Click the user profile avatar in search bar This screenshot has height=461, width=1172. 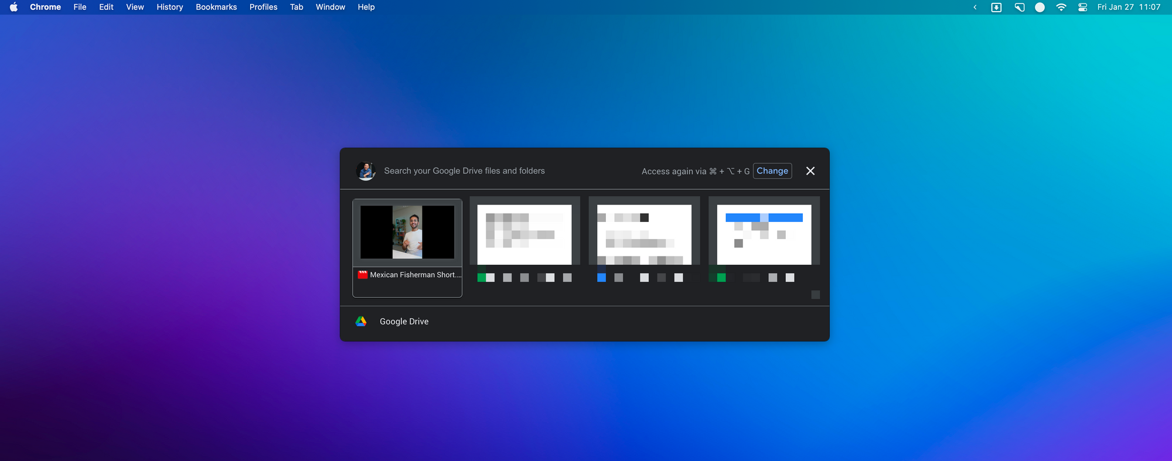tap(366, 171)
